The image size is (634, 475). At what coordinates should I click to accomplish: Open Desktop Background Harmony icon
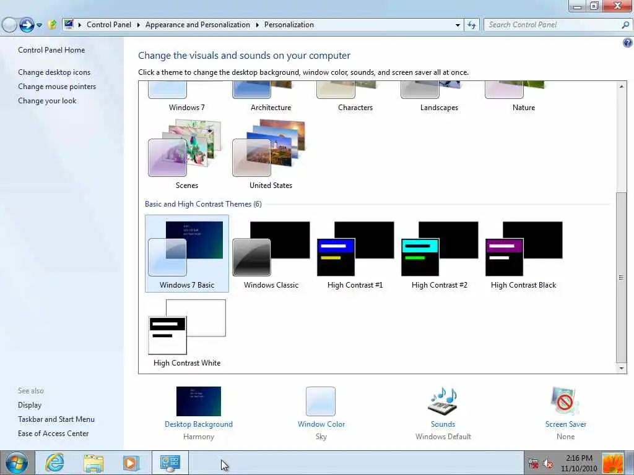[199, 401]
